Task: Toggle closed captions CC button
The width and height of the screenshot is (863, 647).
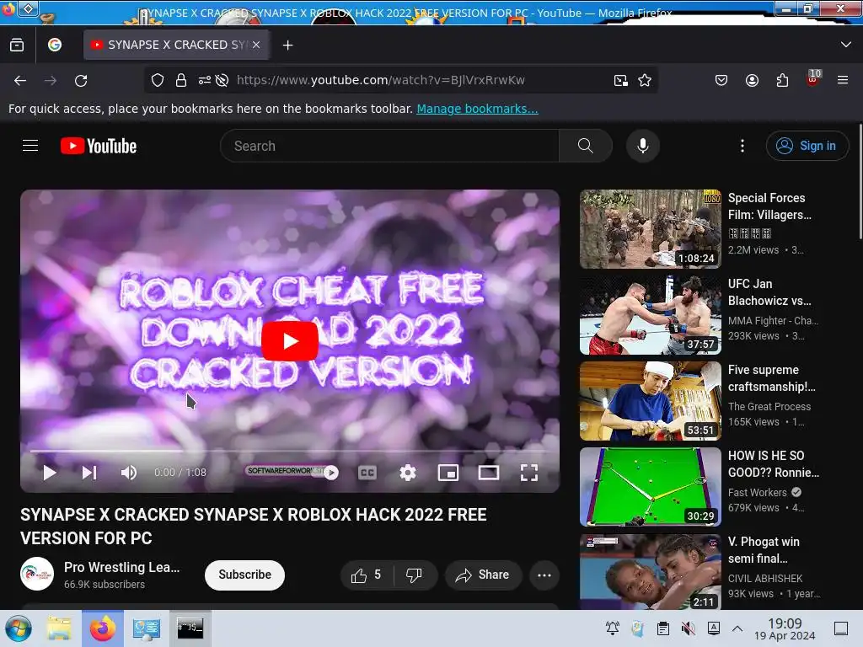Action: coord(367,473)
